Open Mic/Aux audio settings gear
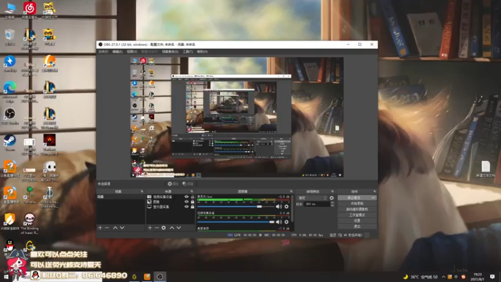The width and height of the screenshot is (501, 282). (x=287, y=207)
